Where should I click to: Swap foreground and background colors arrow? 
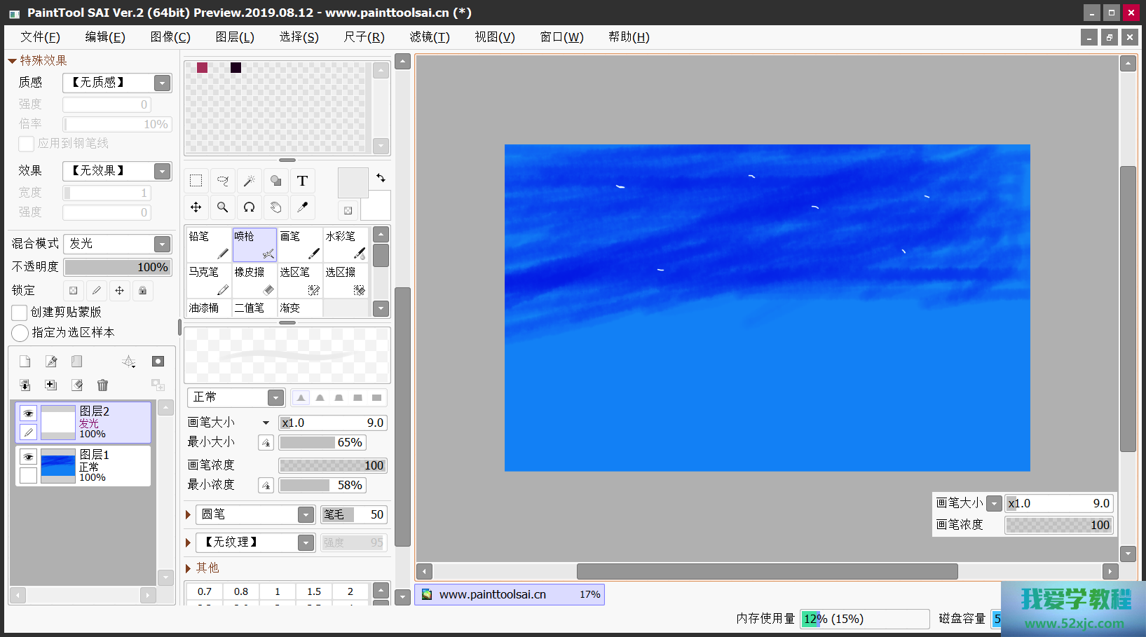381,178
